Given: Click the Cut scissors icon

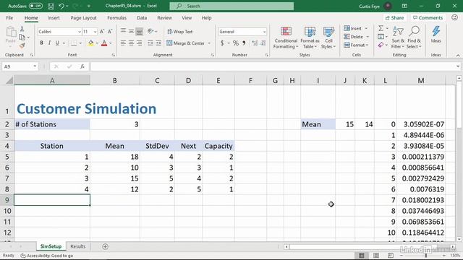Looking at the screenshot, I should (x=22, y=29).
